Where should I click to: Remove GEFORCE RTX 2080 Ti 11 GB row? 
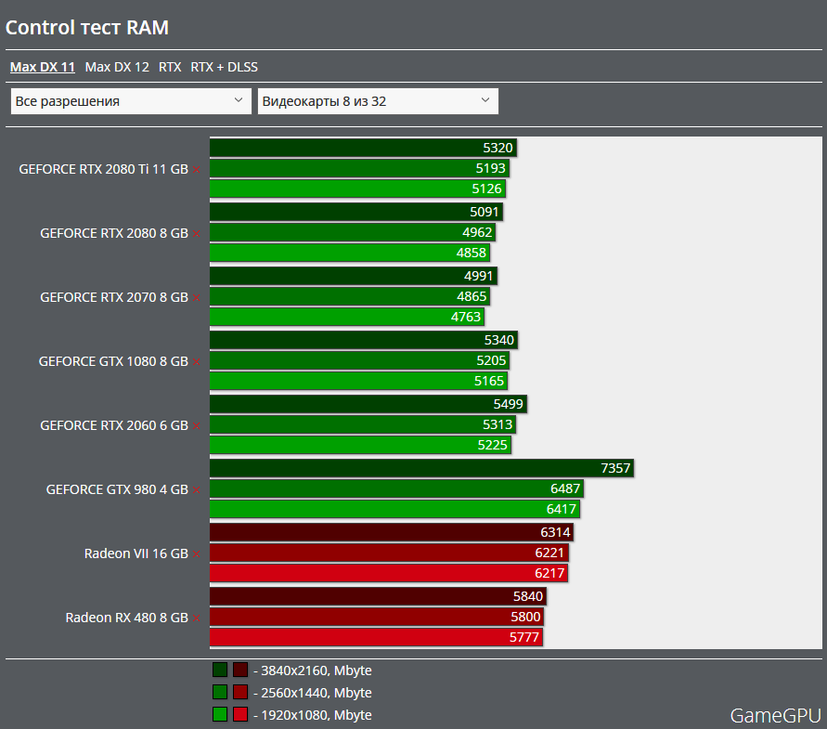click(196, 169)
